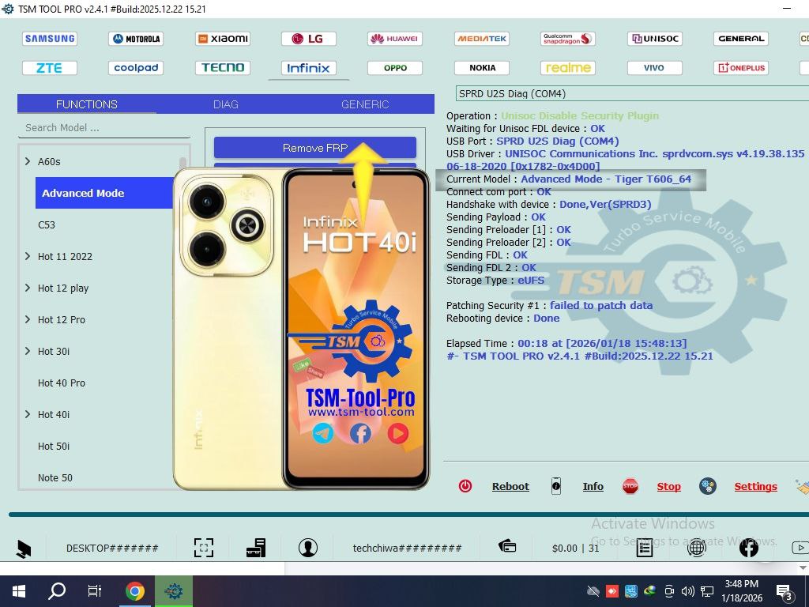This screenshot has width=809, height=607.
Task: Expand the Hot 30i model entry
Action: (28, 351)
